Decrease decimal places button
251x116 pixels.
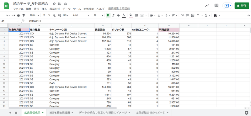[x=54, y=15]
